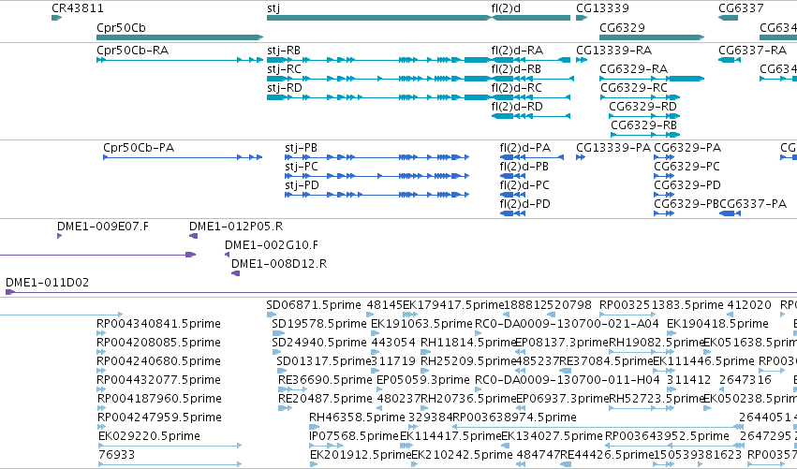Select the CG6337-PA protein feature
The width and height of the screenshot is (797, 469).
coord(730,213)
